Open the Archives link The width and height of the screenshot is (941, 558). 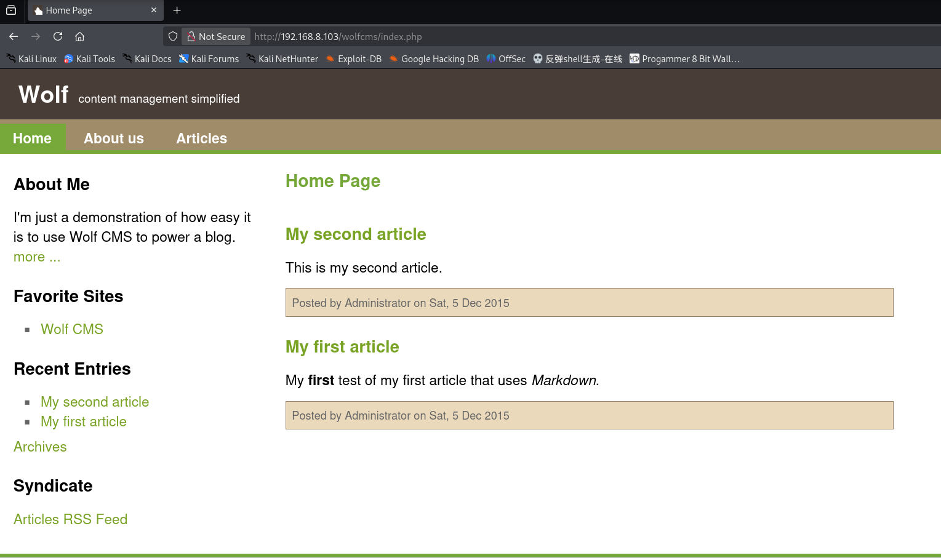pos(40,447)
